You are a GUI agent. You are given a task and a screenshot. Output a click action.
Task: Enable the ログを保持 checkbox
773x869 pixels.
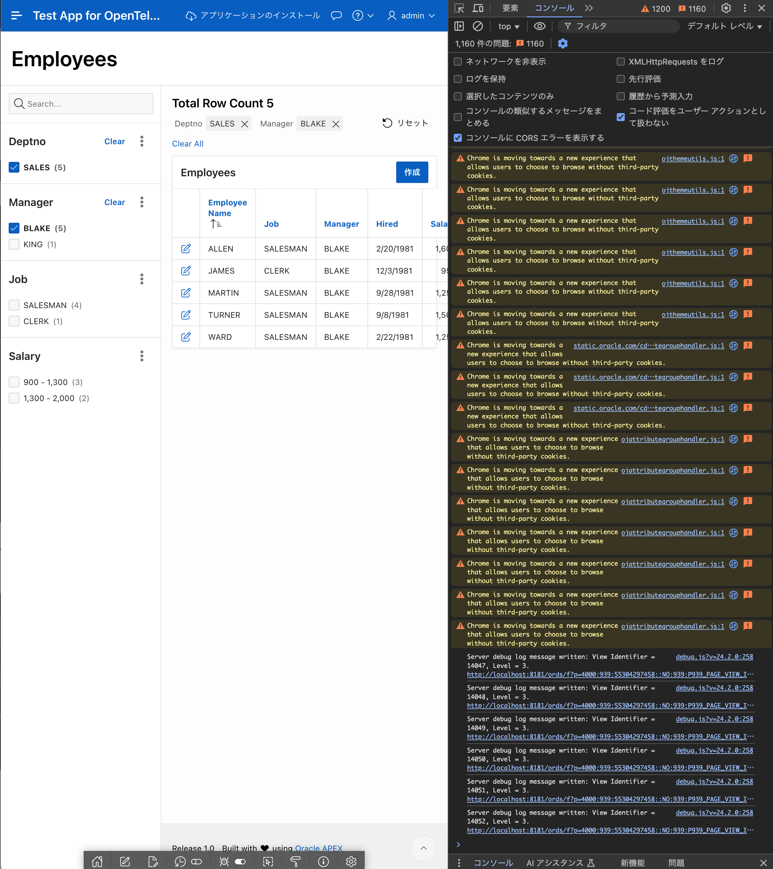coord(458,79)
